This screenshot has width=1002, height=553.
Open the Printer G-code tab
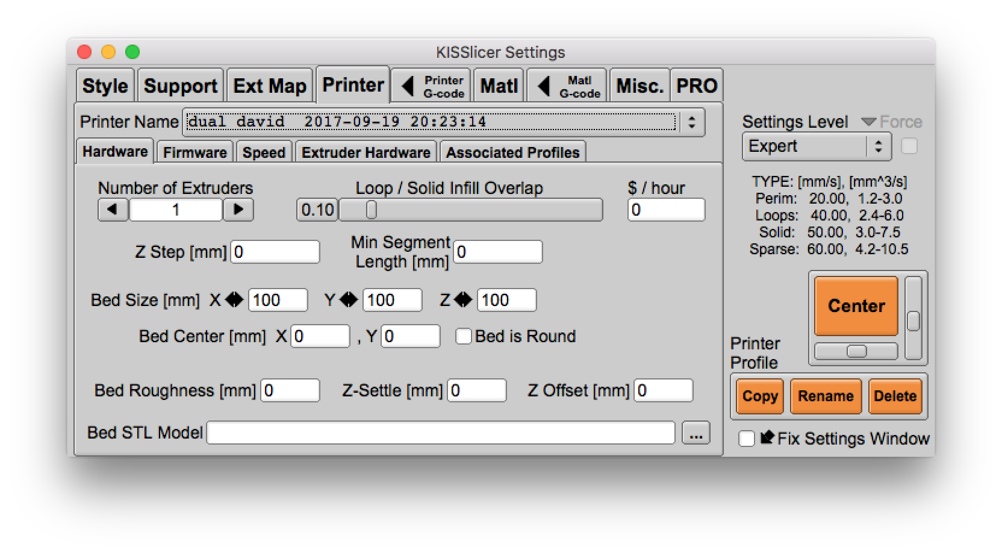[432, 86]
